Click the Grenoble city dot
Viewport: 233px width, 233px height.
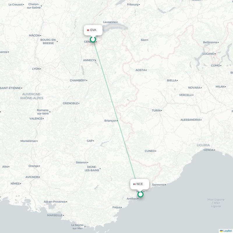click(79, 103)
